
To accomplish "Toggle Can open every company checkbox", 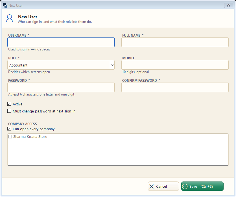I will click(9, 129).
